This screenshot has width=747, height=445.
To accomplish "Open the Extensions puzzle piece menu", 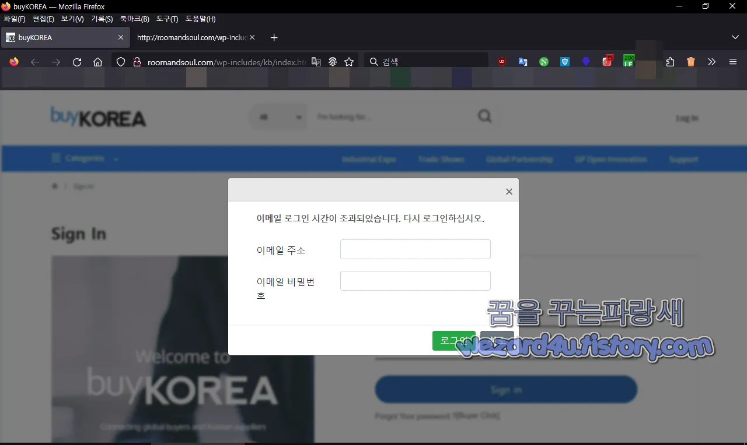I will point(670,62).
